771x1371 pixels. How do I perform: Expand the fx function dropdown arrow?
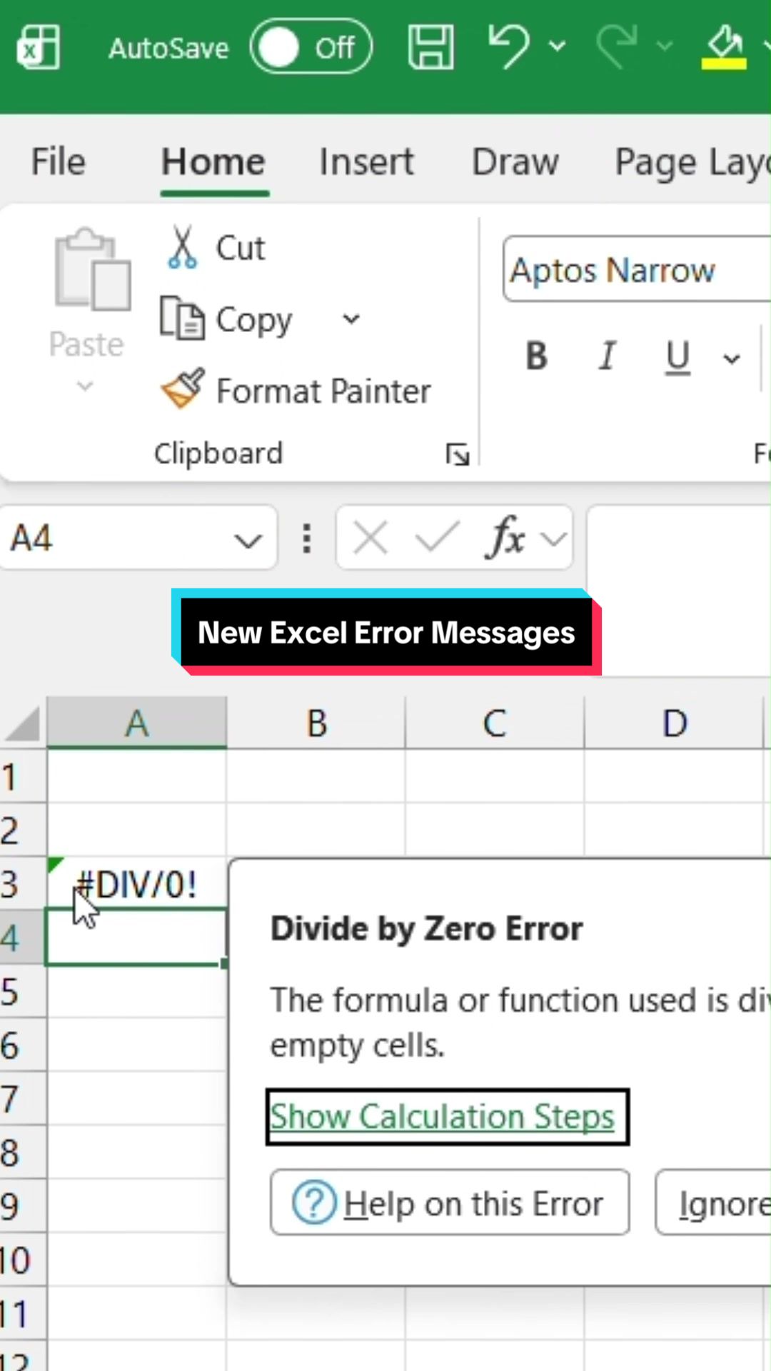pos(555,538)
